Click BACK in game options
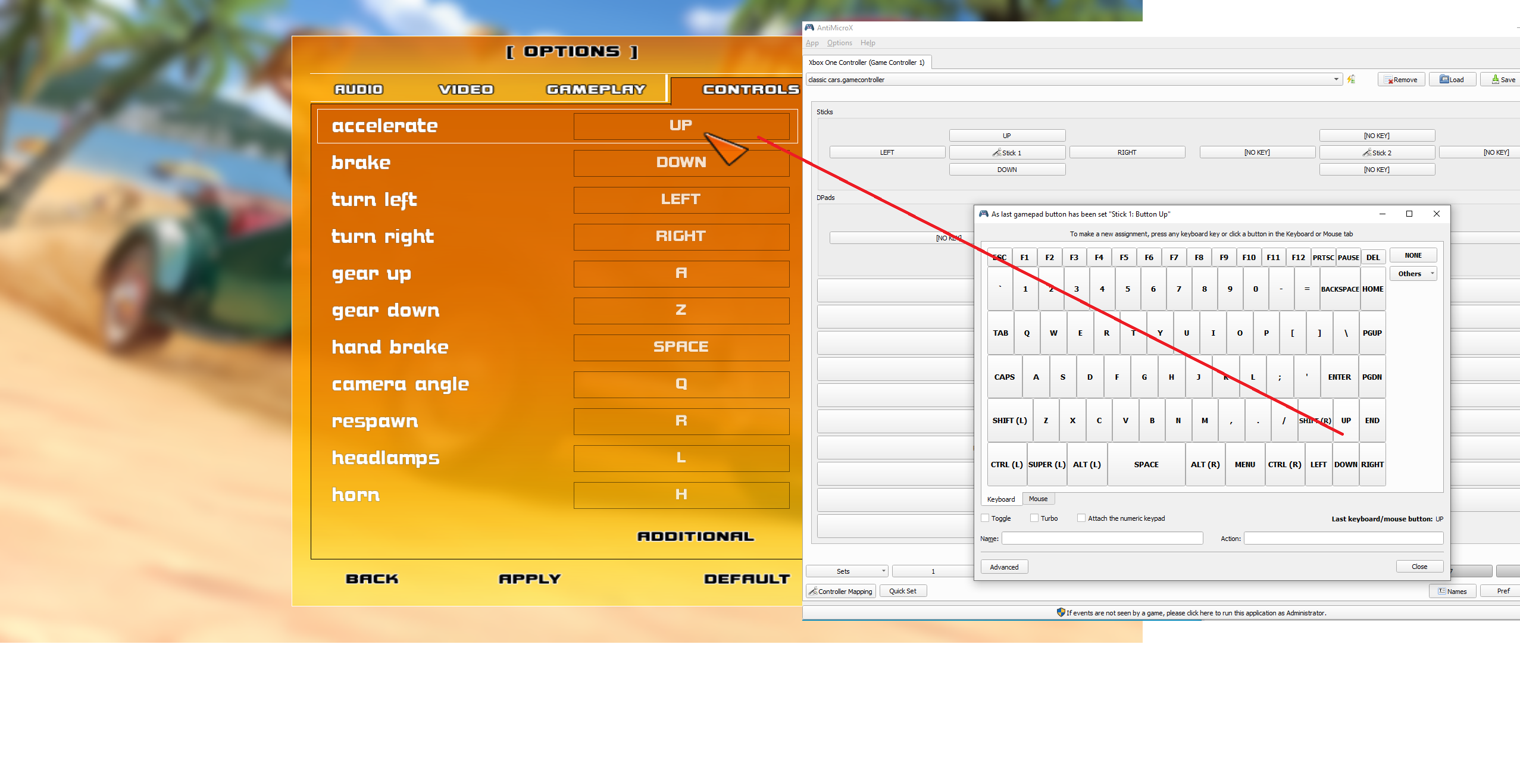Screen dimensions: 1520x760 coord(372,578)
